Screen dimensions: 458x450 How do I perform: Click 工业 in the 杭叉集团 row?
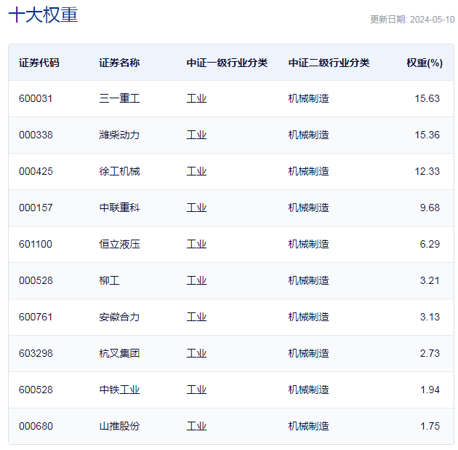(196, 353)
